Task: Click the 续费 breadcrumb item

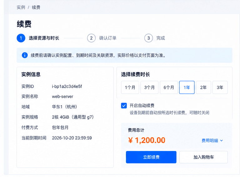Action: tap(36, 7)
